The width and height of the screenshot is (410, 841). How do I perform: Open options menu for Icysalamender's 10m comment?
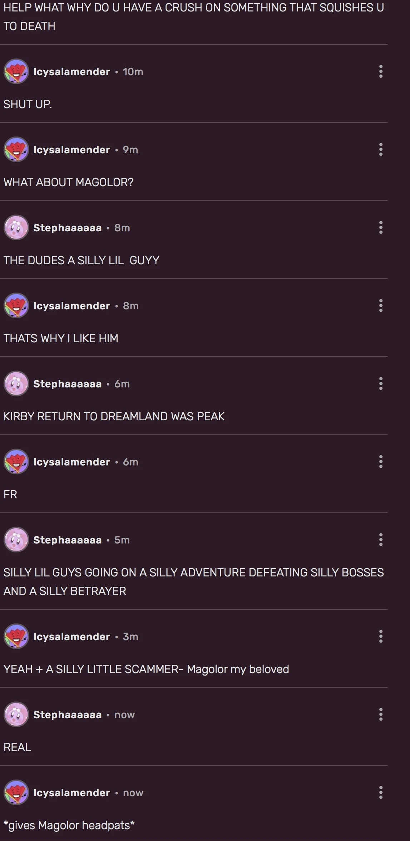(x=381, y=71)
